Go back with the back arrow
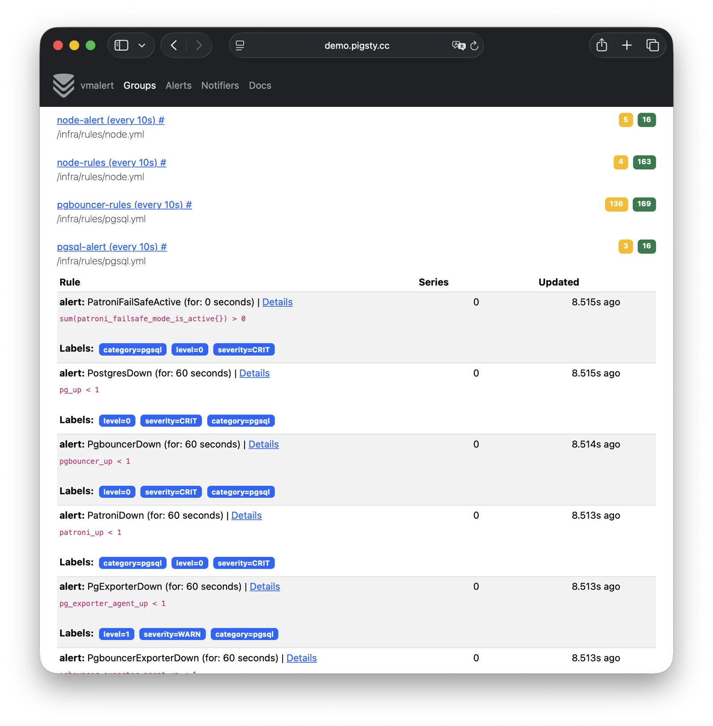 [174, 45]
